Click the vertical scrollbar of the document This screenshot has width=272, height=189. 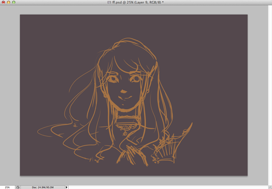click(x=270, y=95)
